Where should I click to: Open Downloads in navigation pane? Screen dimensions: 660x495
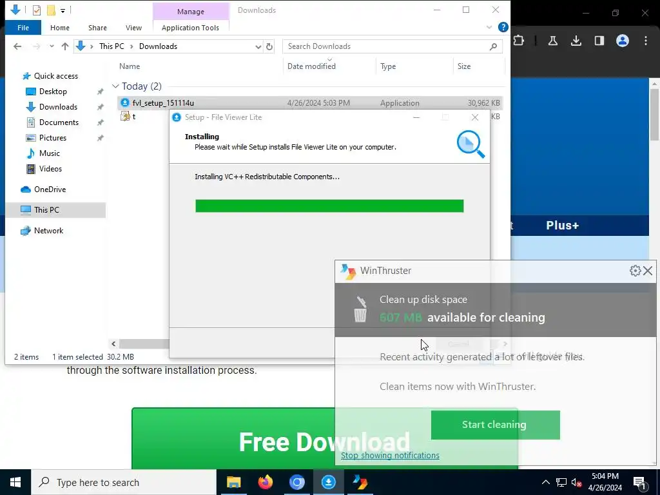click(58, 107)
